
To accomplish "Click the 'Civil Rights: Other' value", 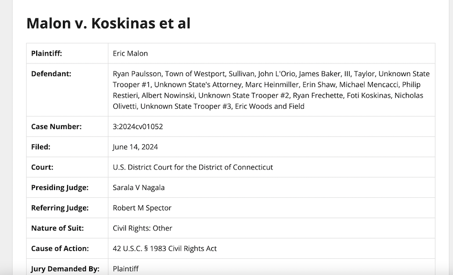I will coord(143,228).
